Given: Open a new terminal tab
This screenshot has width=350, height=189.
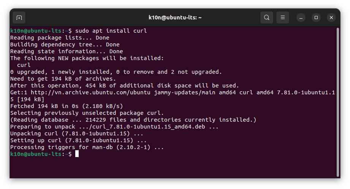Looking at the screenshot, I should click(19, 17).
